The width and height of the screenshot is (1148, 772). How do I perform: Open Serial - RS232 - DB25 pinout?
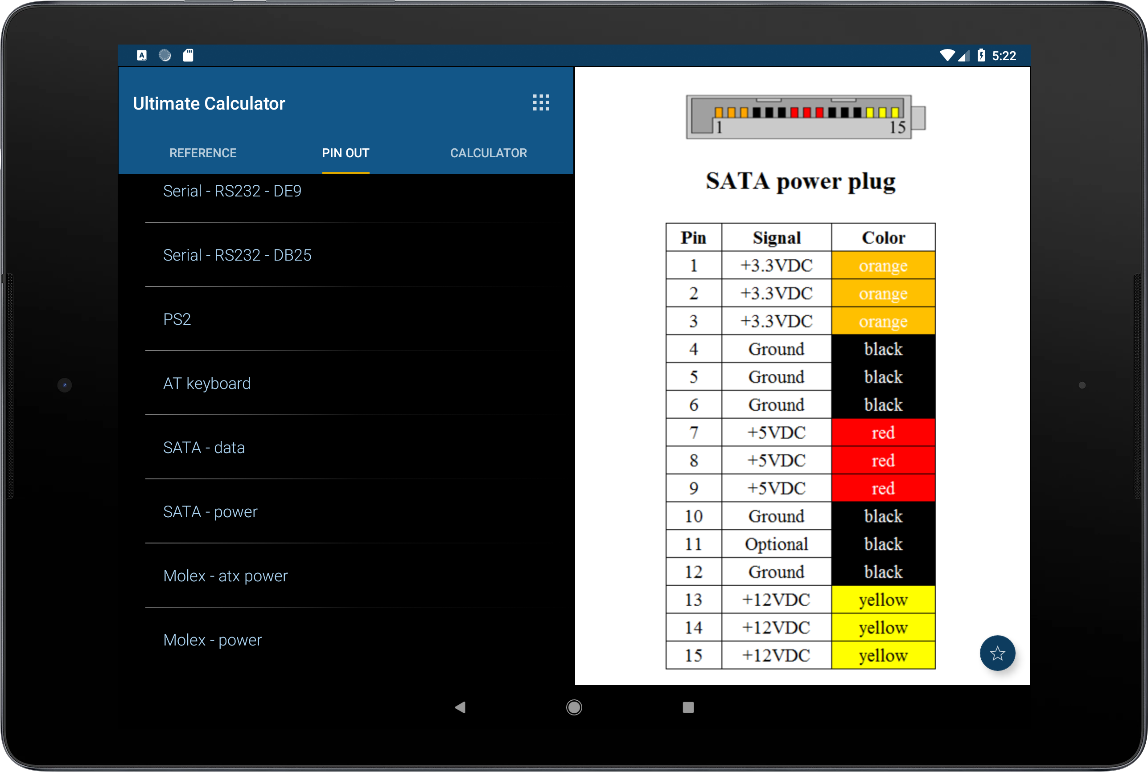coord(237,255)
